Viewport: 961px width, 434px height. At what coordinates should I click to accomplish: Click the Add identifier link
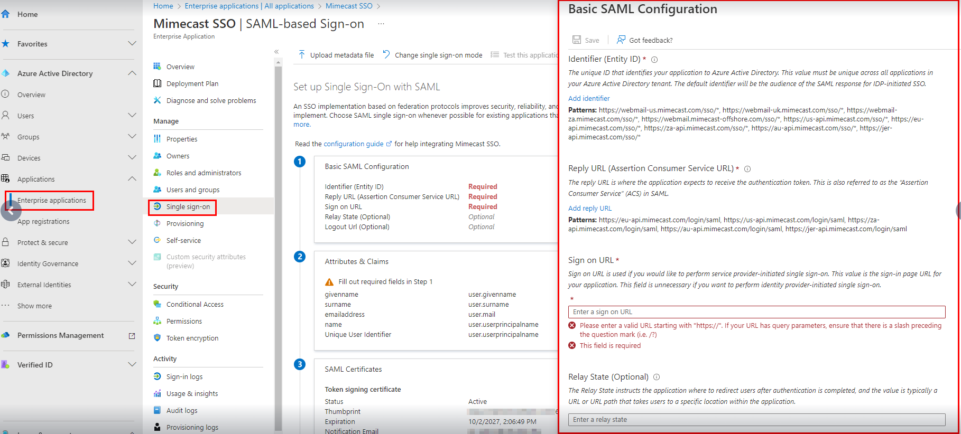point(589,98)
